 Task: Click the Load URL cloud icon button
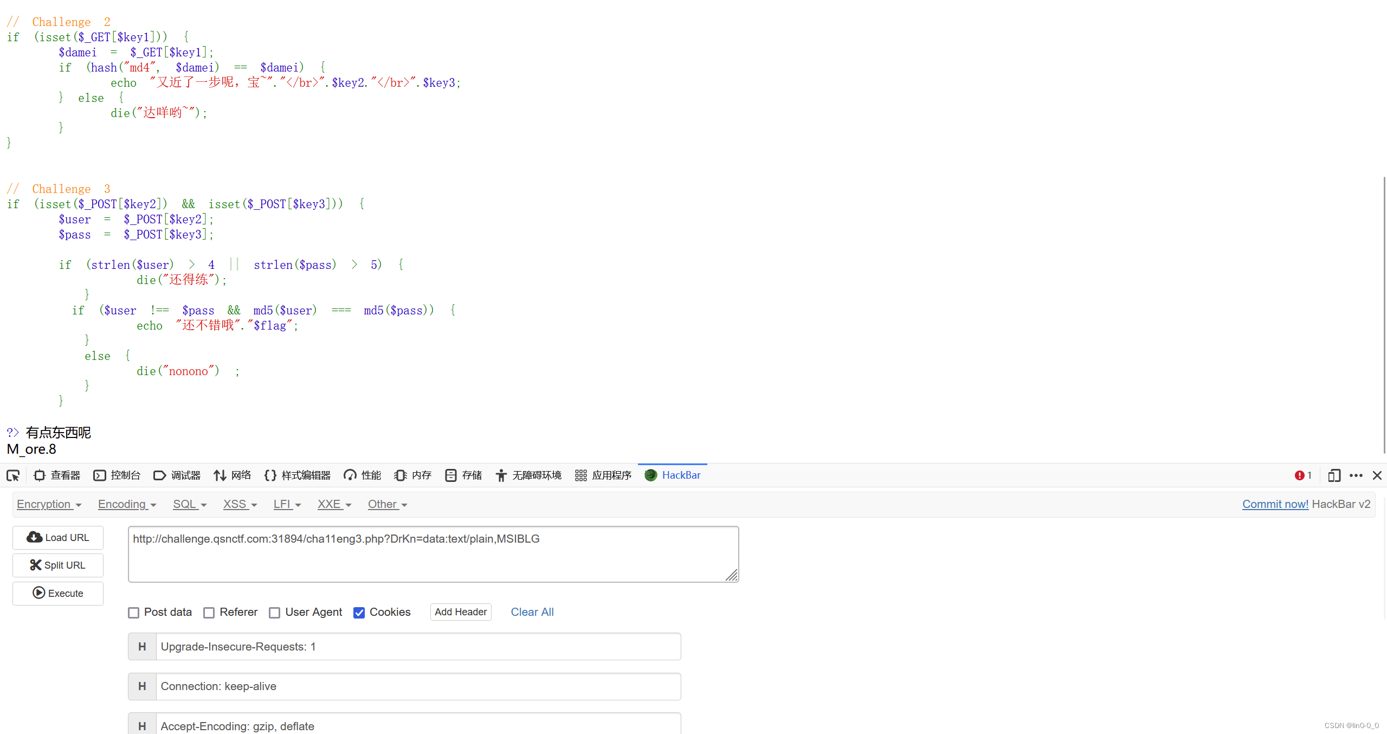(x=58, y=537)
